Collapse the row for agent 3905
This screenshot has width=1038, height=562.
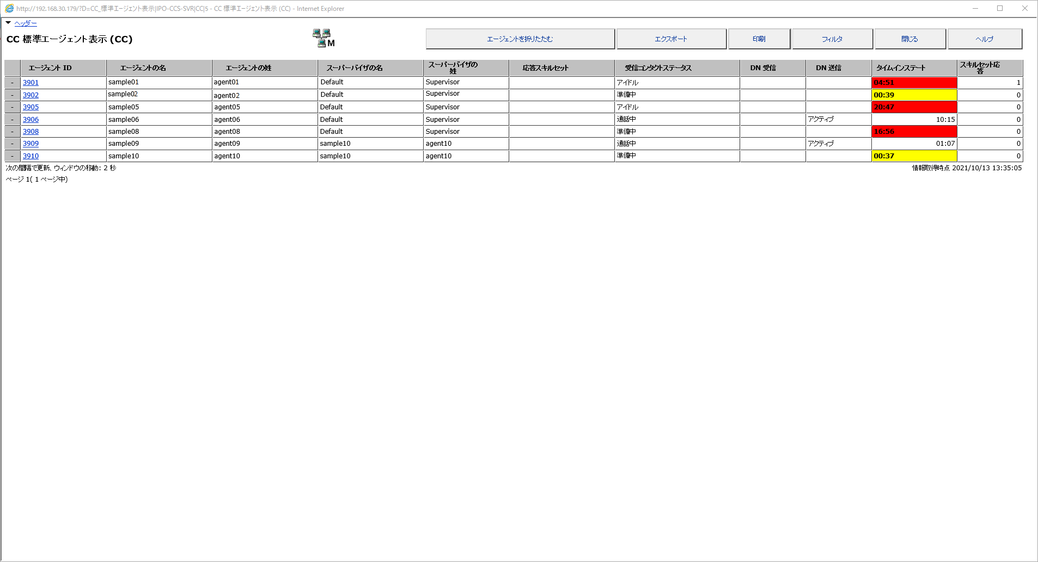point(13,107)
